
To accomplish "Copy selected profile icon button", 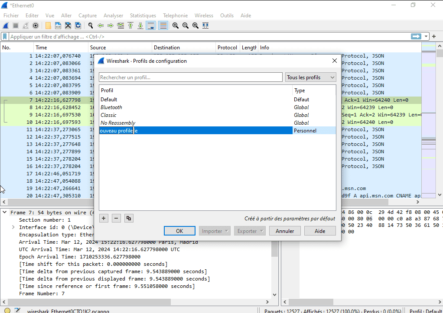I will [x=129, y=218].
